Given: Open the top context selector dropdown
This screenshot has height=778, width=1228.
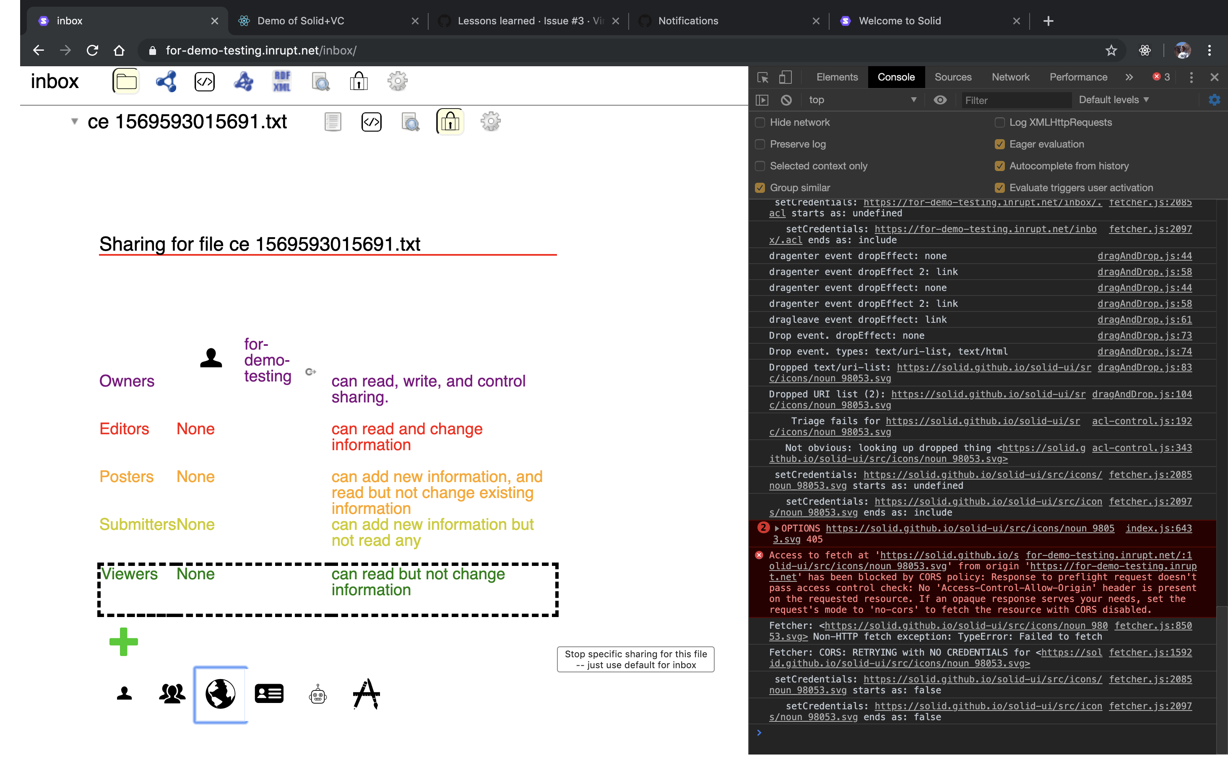Looking at the screenshot, I should click(x=862, y=100).
